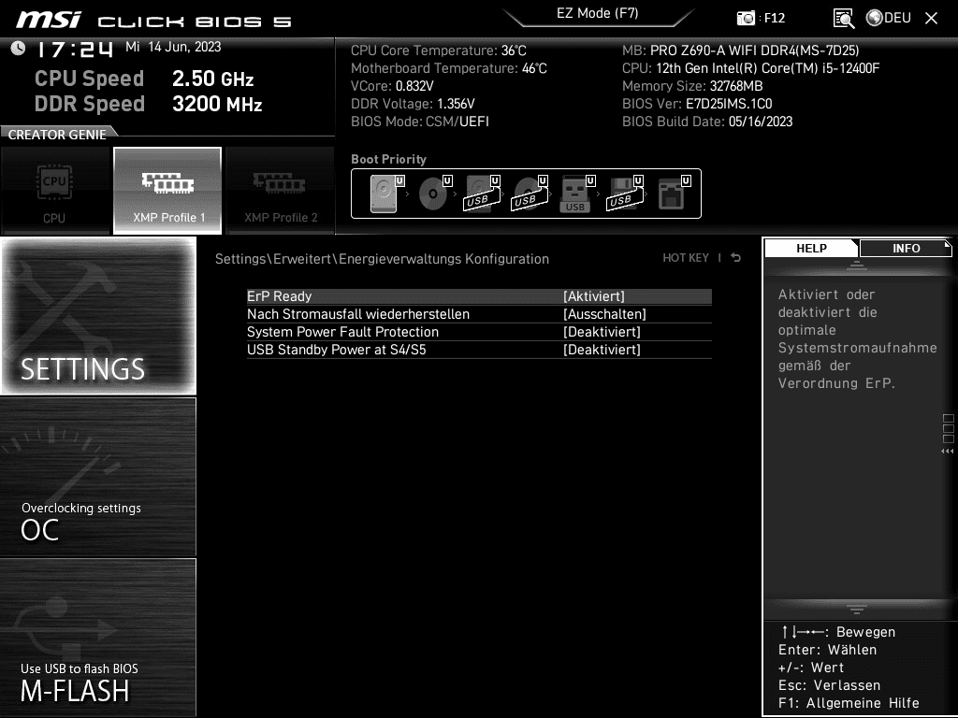Toggle XMP Profile 1
The height and width of the screenshot is (718, 958).
click(x=167, y=191)
